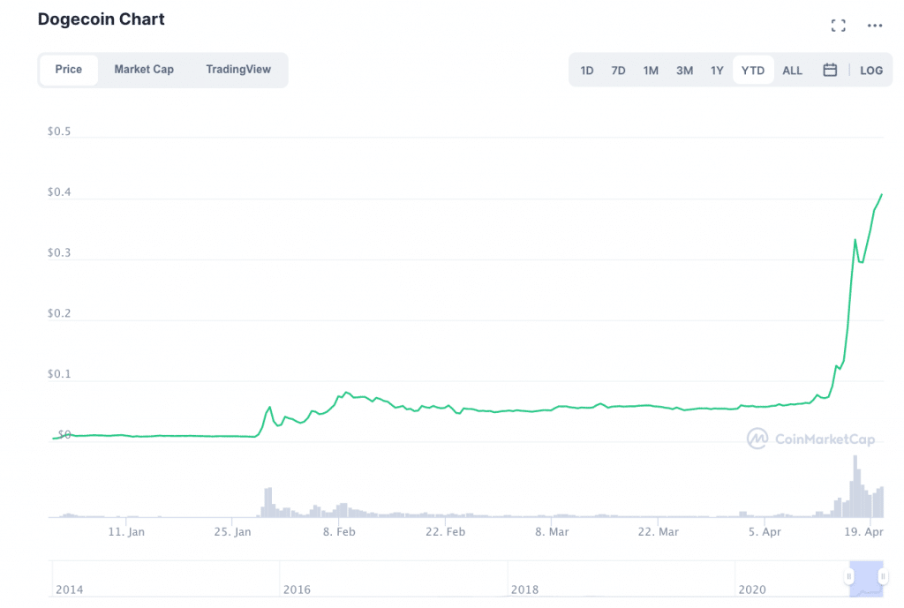Select the YTD time range
The height and width of the screenshot is (608, 904).
point(753,71)
